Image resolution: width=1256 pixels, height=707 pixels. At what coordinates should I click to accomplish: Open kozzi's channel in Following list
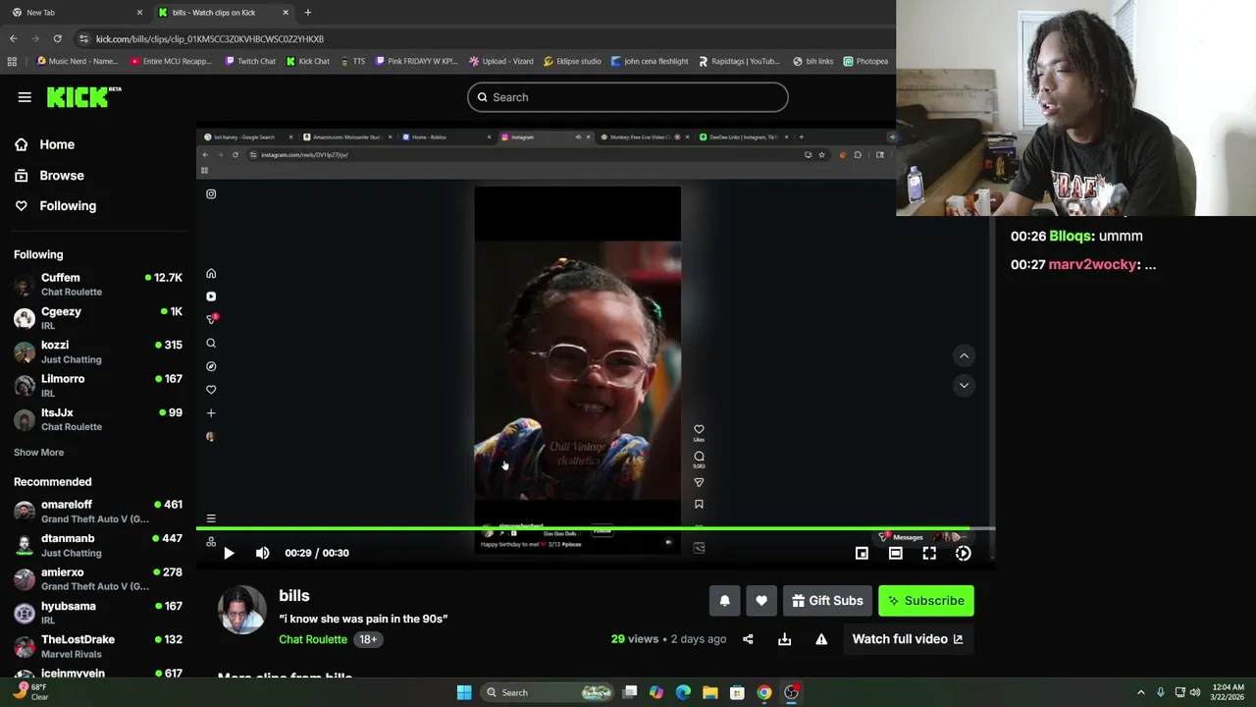click(98, 352)
